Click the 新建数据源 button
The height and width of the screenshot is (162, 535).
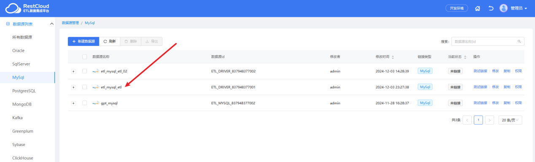[x=83, y=41]
